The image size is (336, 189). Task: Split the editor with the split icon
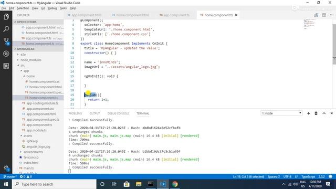tap(324, 15)
